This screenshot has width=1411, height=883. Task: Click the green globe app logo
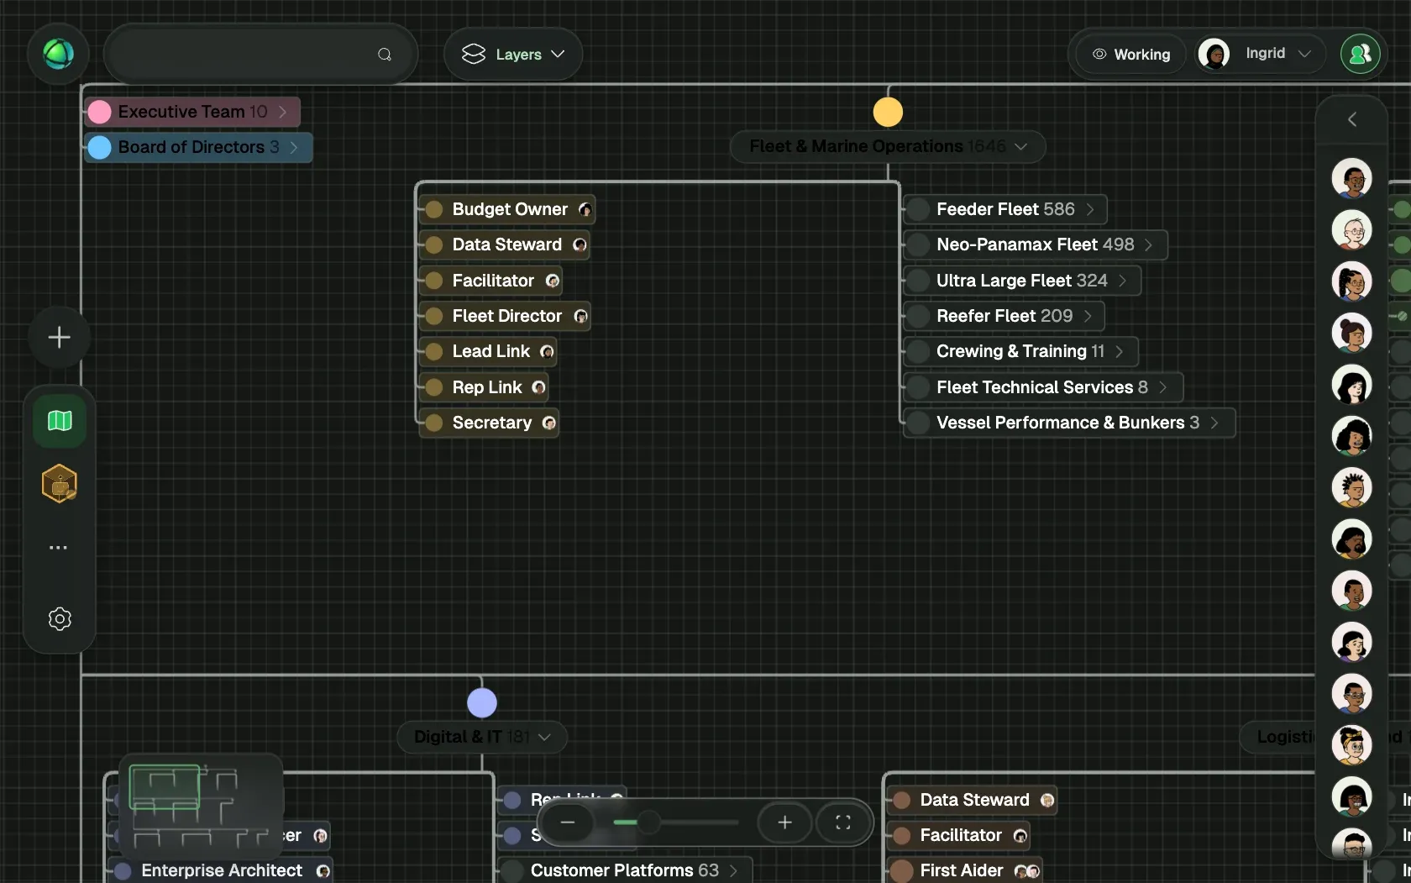58,54
